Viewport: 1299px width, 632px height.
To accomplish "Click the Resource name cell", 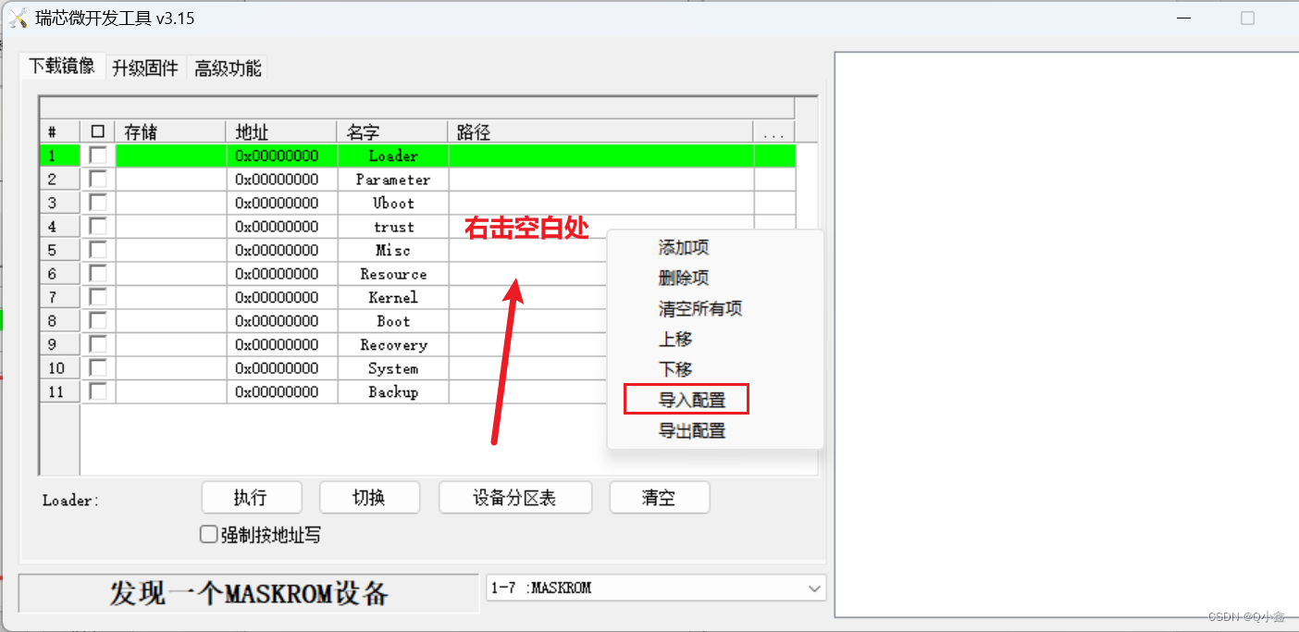I will tap(393, 273).
